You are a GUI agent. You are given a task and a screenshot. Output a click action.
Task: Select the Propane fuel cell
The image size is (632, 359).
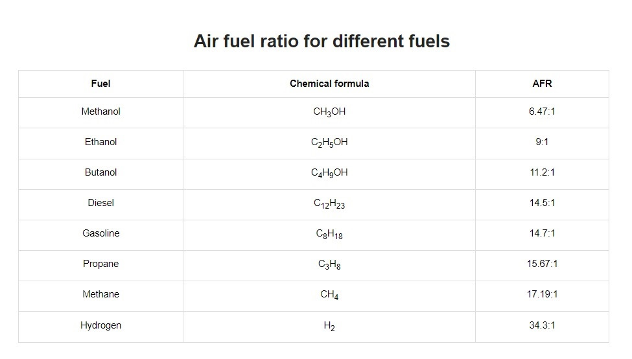click(x=100, y=264)
